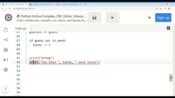Click line number 87 in the gutter

point(18,41)
